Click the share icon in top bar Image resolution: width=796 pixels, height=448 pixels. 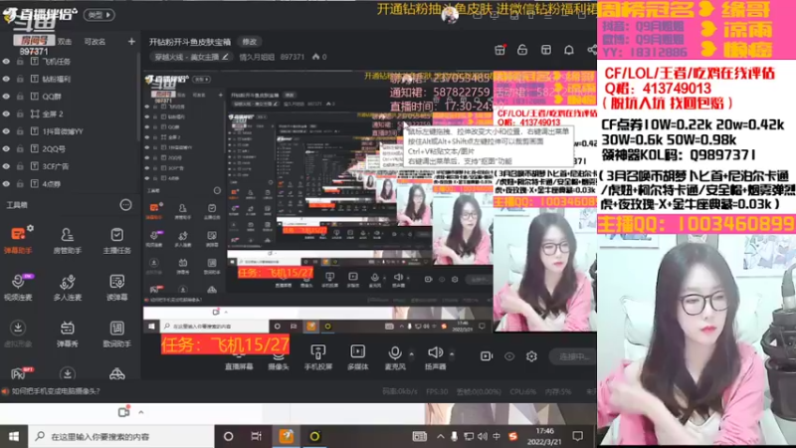592,50
